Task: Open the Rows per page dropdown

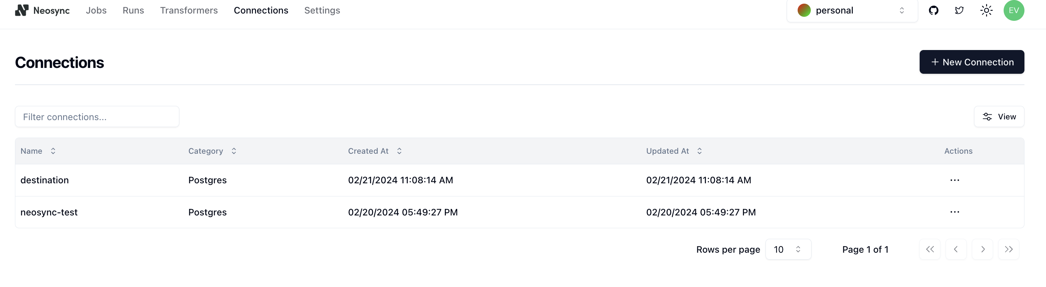Action: click(x=788, y=249)
